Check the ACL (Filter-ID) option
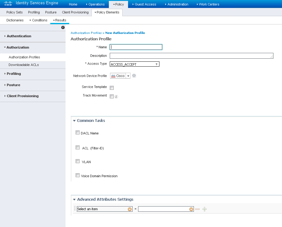The image size is (282, 227). [77, 148]
